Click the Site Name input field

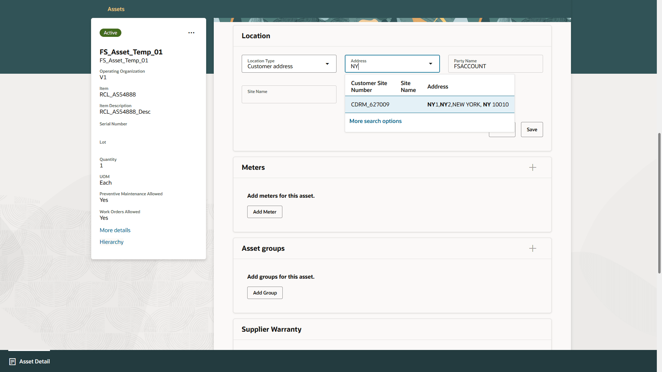pos(289,94)
